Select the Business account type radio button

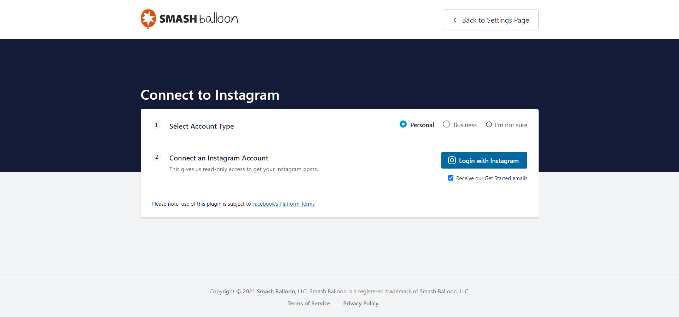[x=446, y=124]
